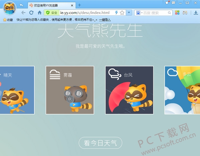Viewport: 200px width, 156px height.
Task: Click the address bar URL field
Action: coord(85,13)
